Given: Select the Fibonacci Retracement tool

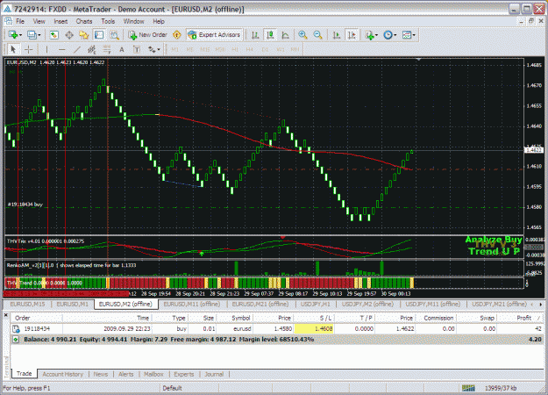Looking at the screenshot, I should (x=107, y=50).
